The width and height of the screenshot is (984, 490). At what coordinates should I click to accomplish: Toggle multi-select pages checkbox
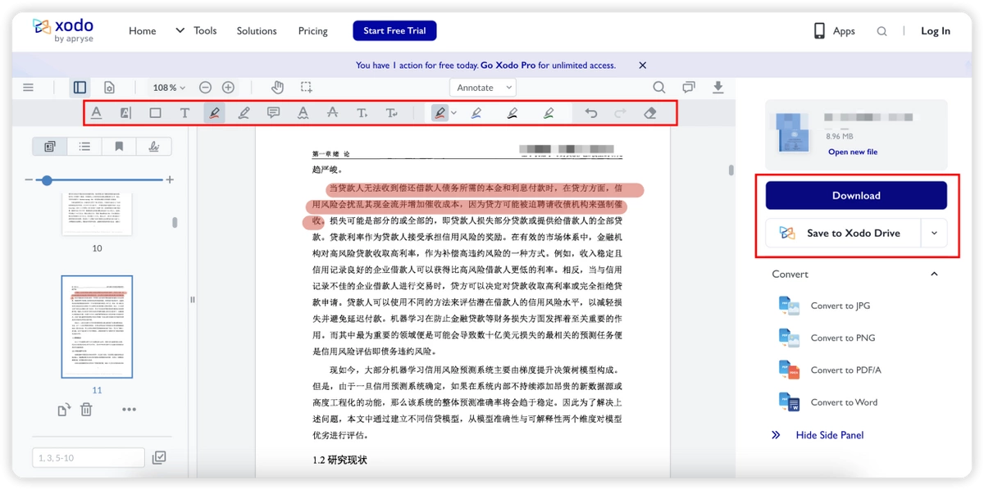tap(159, 457)
